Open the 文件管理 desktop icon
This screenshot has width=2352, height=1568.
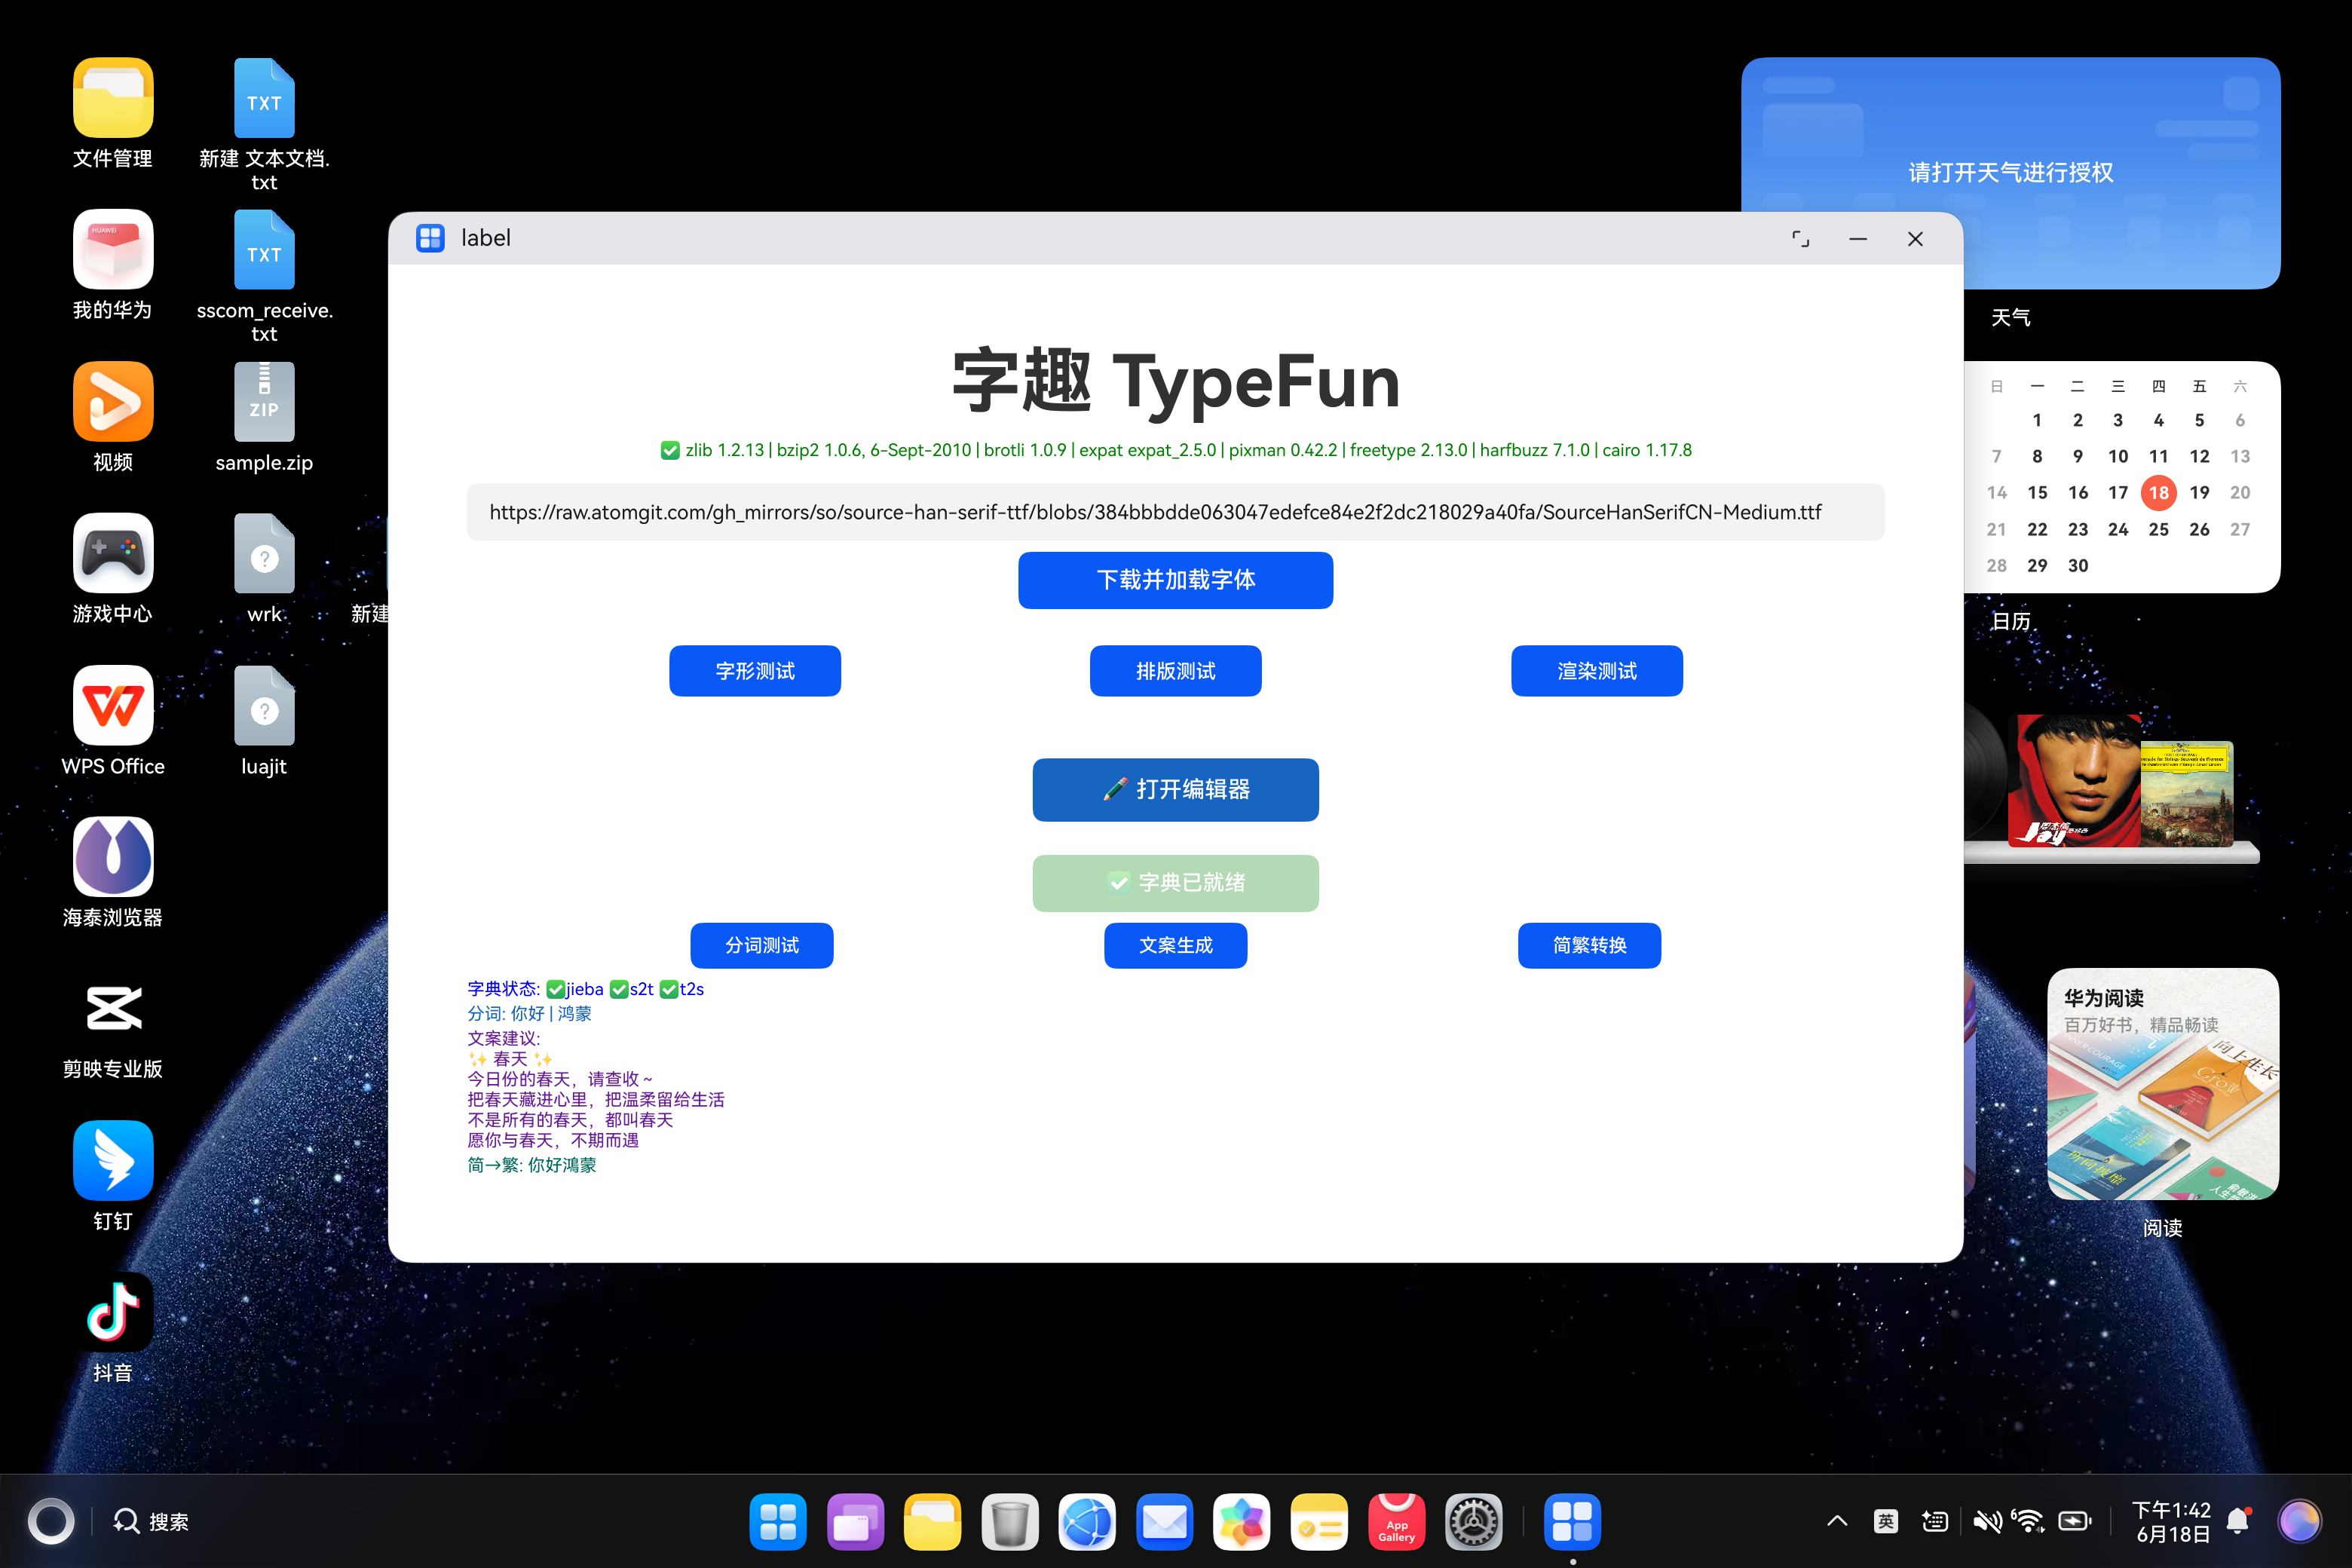point(113,97)
